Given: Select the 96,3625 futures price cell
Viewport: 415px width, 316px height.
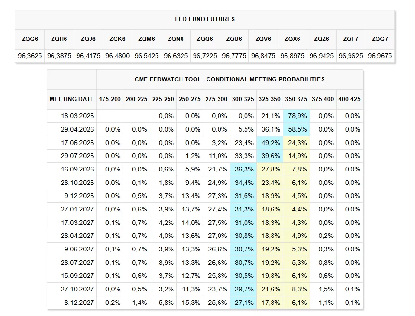Looking at the screenshot, I should 30,56.
